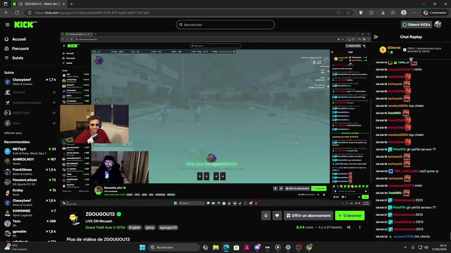Click the video player area
The width and height of the screenshot is (451, 253).
click(215, 119)
